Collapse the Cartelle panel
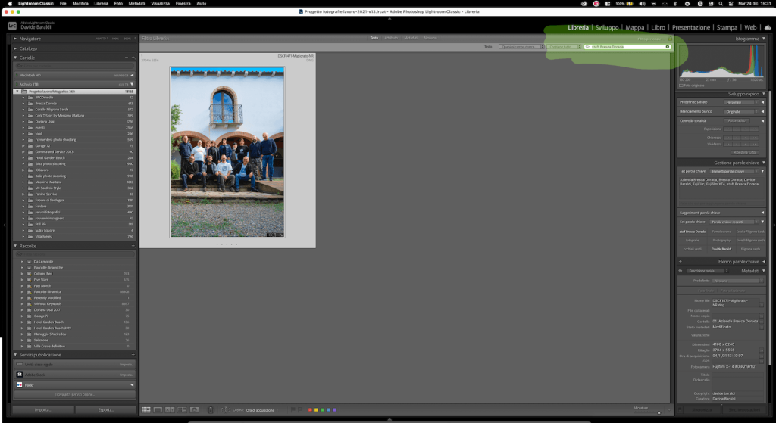Image resolution: width=776 pixels, height=423 pixels. [15, 58]
